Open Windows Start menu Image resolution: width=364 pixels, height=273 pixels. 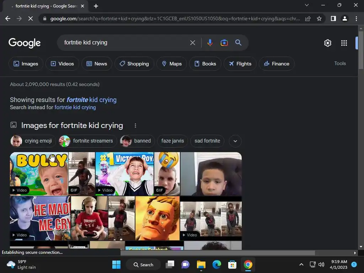(116, 264)
